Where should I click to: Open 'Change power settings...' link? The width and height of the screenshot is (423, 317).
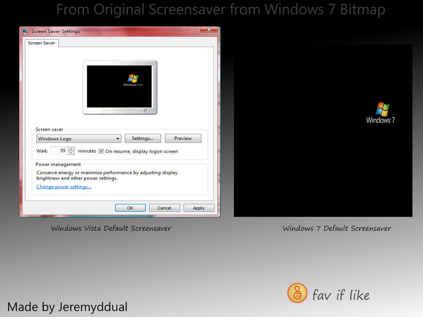coord(63,186)
